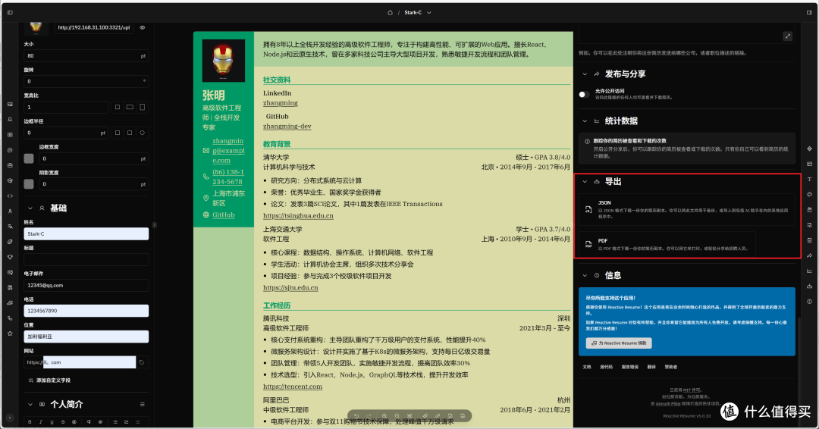Jump to Awards via trophy icon
This screenshot has height=429, width=819.
[x=10, y=257]
